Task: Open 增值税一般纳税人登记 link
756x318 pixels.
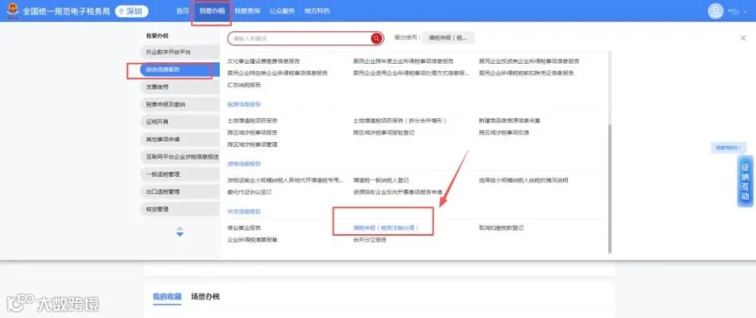Action: click(x=381, y=180)
